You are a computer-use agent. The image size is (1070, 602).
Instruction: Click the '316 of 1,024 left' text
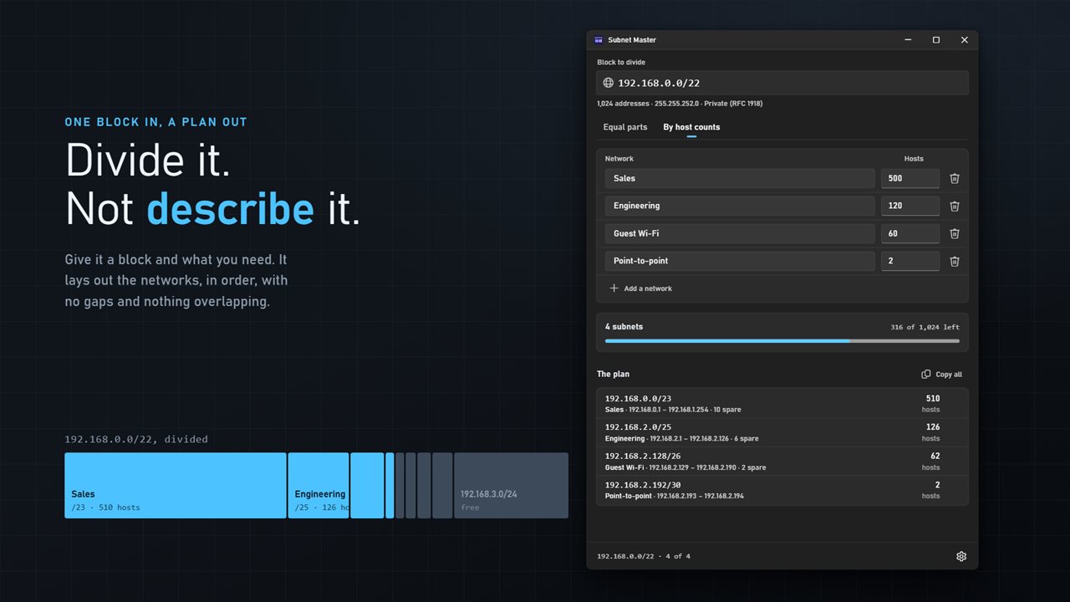(925, 328)
